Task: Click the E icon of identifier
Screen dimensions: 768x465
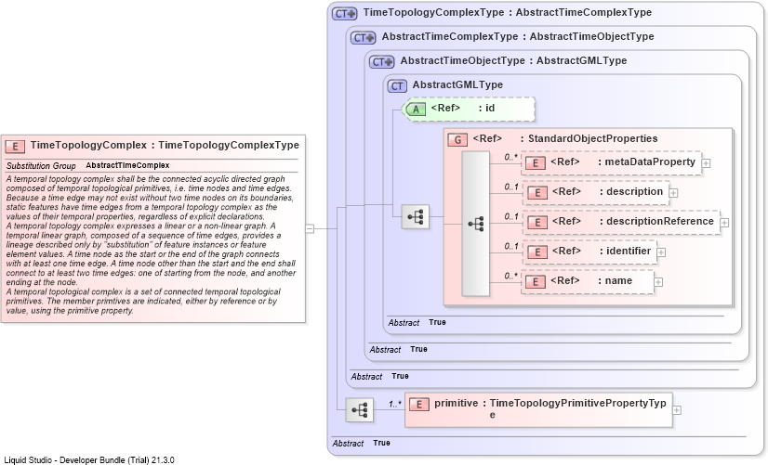Action: [x=537, y=252]
